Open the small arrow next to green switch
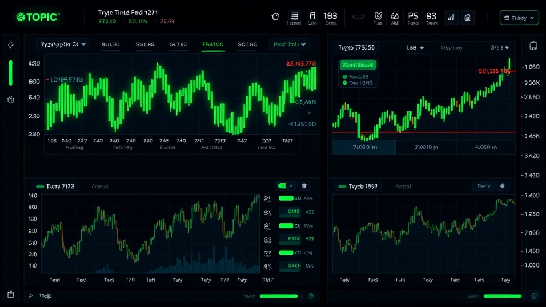 (291, 186)
